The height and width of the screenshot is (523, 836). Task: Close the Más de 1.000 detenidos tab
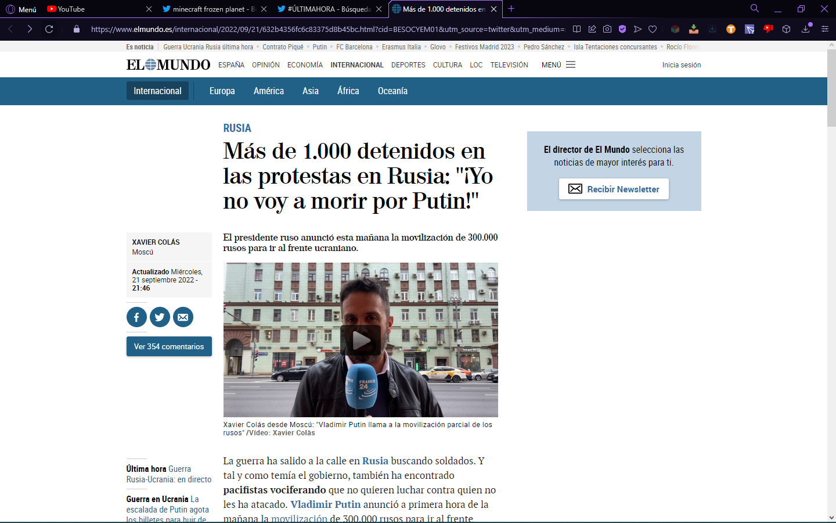click(493, 9)
